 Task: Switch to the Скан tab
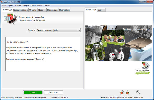[101, 10]
